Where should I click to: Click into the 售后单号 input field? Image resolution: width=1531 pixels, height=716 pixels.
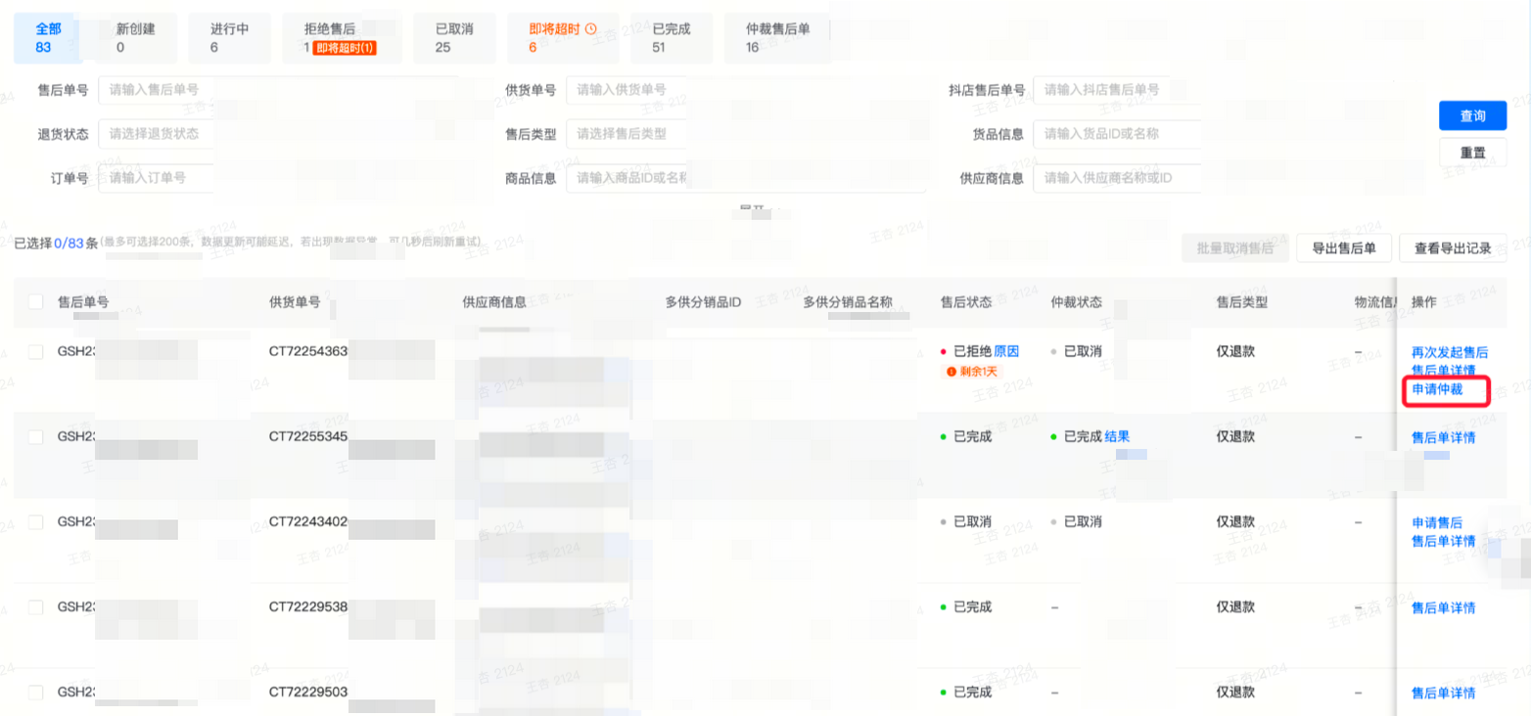(x=157, y=90)
